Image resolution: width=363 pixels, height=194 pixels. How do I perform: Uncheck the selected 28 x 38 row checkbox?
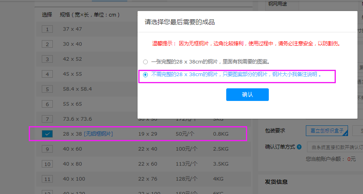coord(47,134)
